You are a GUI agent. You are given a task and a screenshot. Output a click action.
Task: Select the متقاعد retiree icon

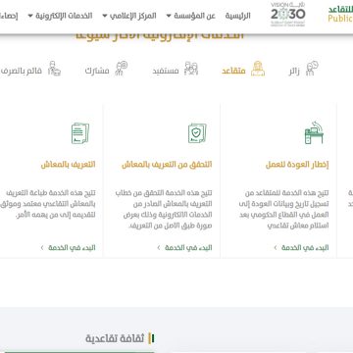[258, 69]
